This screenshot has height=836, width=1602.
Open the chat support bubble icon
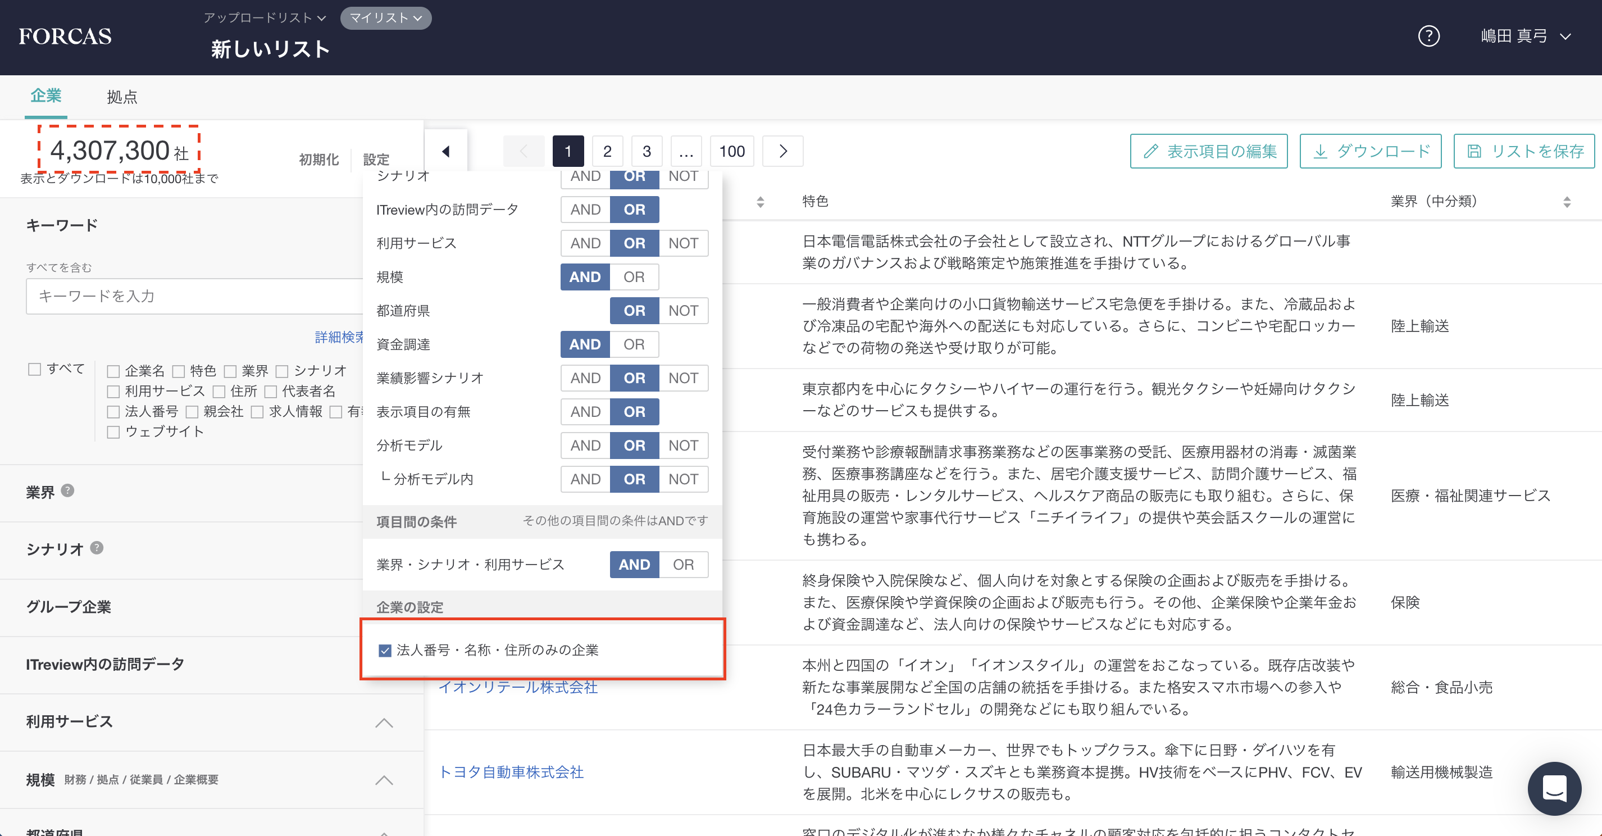point(1554,788)
